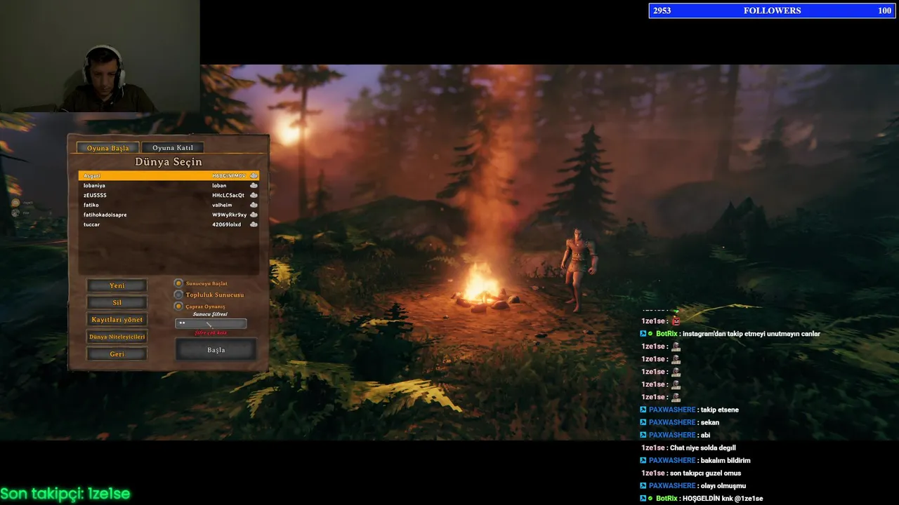Delete the selected world with Sil
Viewport: 899px width, 505px height.
[117, 302]
